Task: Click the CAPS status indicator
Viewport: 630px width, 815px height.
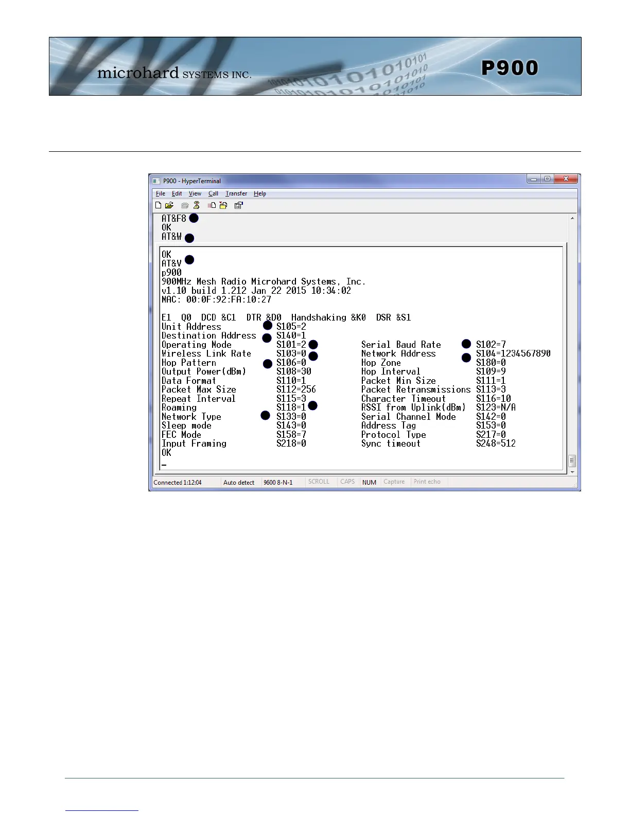Action: pyautogui.click(x=347, y=482)
